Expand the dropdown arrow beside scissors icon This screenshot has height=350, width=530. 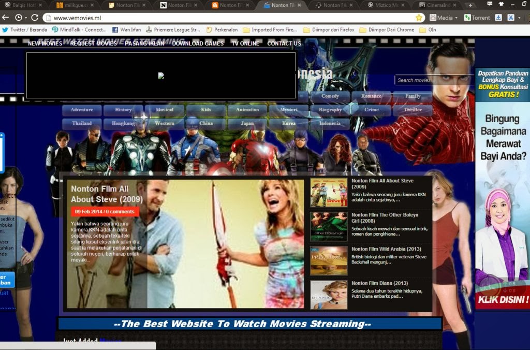519,18
